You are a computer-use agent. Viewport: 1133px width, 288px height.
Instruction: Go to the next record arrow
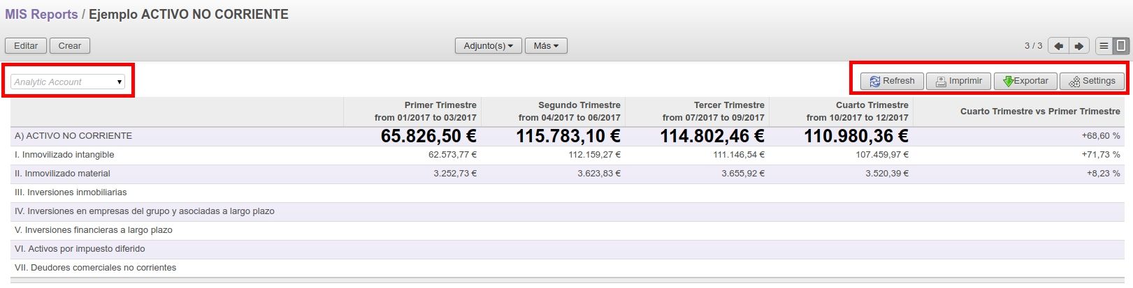tap(1079, 46)
